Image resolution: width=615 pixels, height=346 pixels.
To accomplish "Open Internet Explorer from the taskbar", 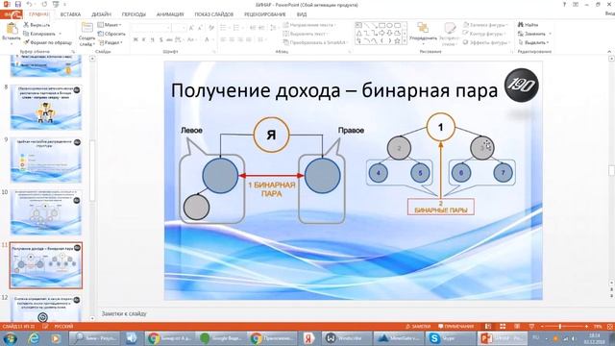I will tap(35, 338).
